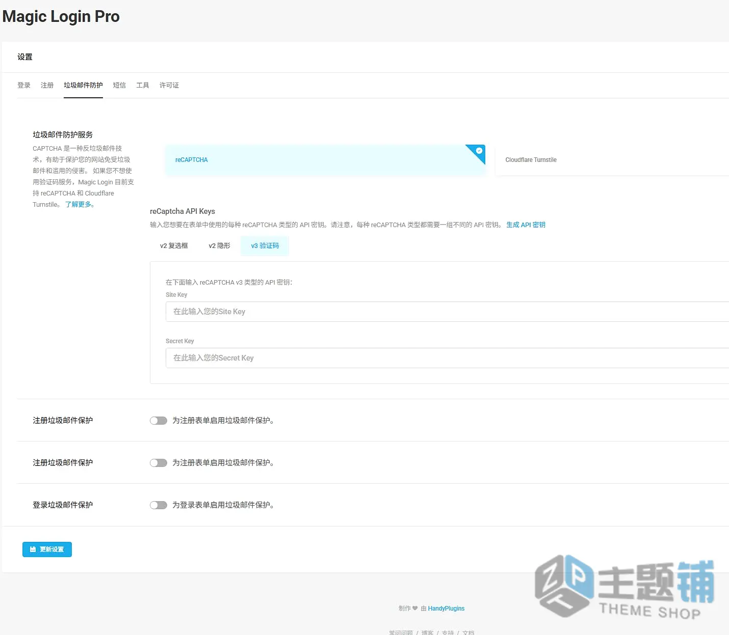
Task: Open the 登录 settings tab
Action: (24, 85)
